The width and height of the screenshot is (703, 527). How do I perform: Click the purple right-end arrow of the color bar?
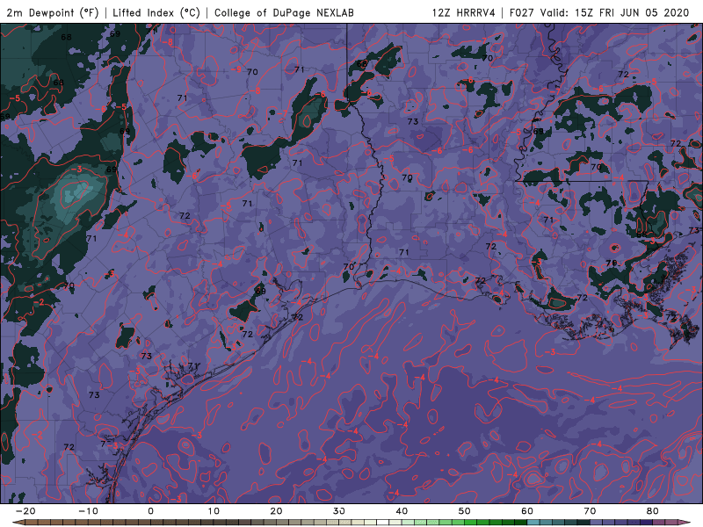point(685,523)
